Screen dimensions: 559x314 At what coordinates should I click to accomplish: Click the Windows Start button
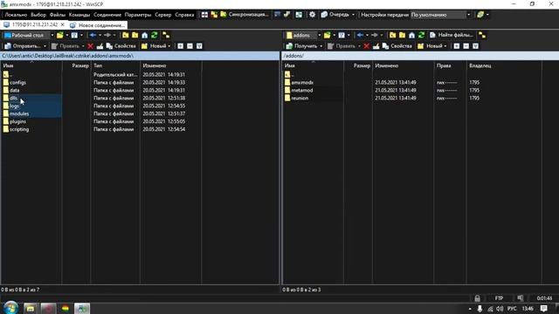(10, 308)
